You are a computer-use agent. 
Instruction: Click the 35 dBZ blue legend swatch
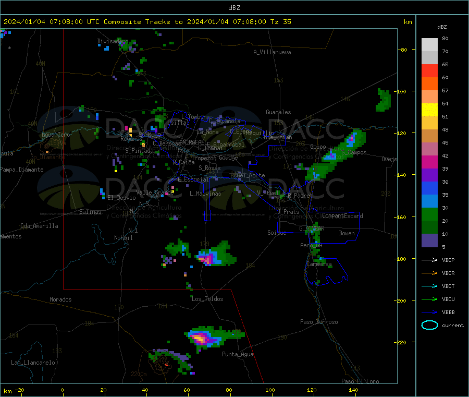tap(429, 201)
